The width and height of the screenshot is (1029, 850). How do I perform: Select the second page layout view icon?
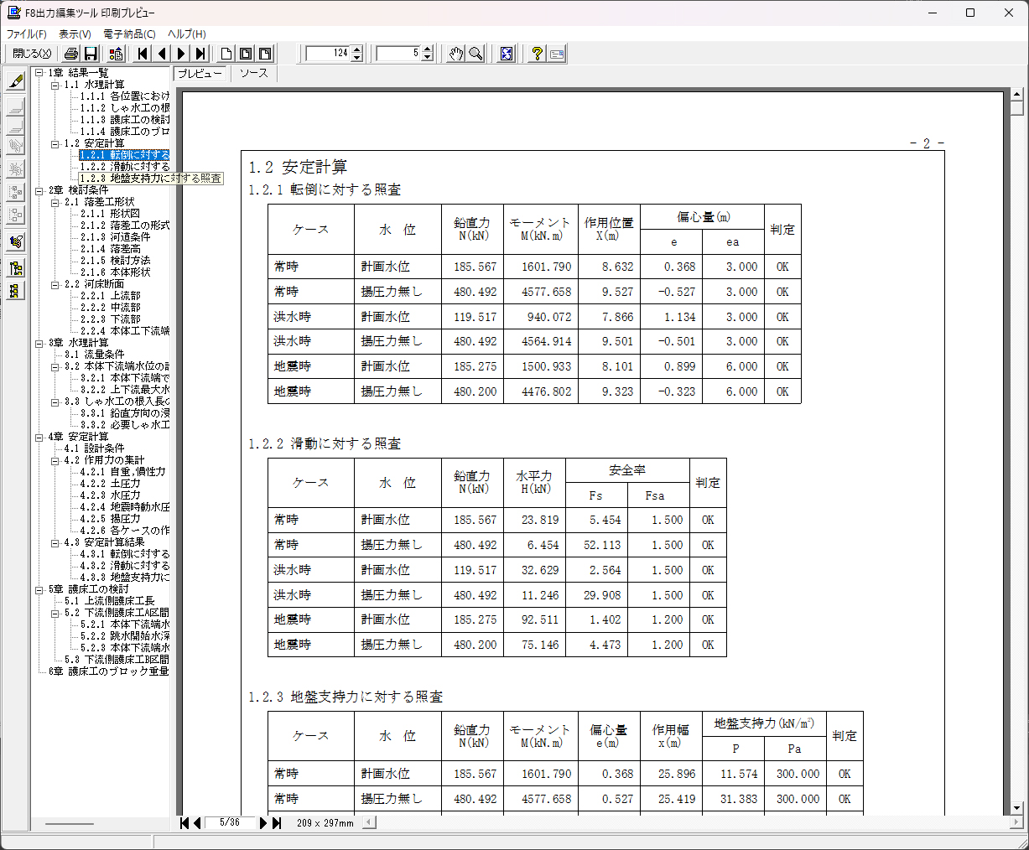(246, 54)
